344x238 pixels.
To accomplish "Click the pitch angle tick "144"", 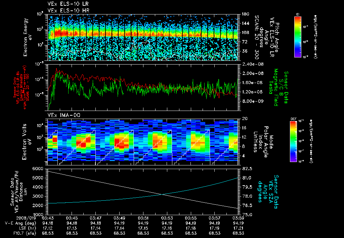I will [245, 23].
